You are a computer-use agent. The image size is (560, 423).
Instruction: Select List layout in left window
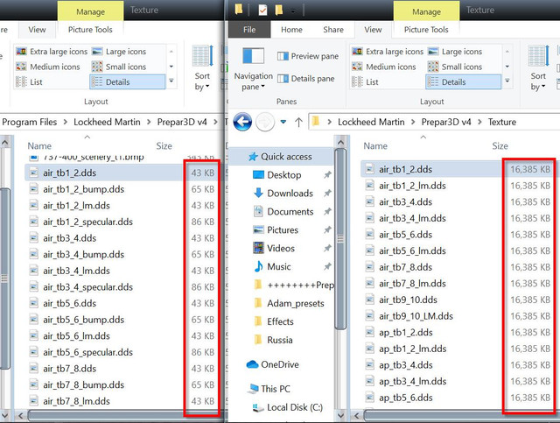pyautogui.click(x=29, y=82)
